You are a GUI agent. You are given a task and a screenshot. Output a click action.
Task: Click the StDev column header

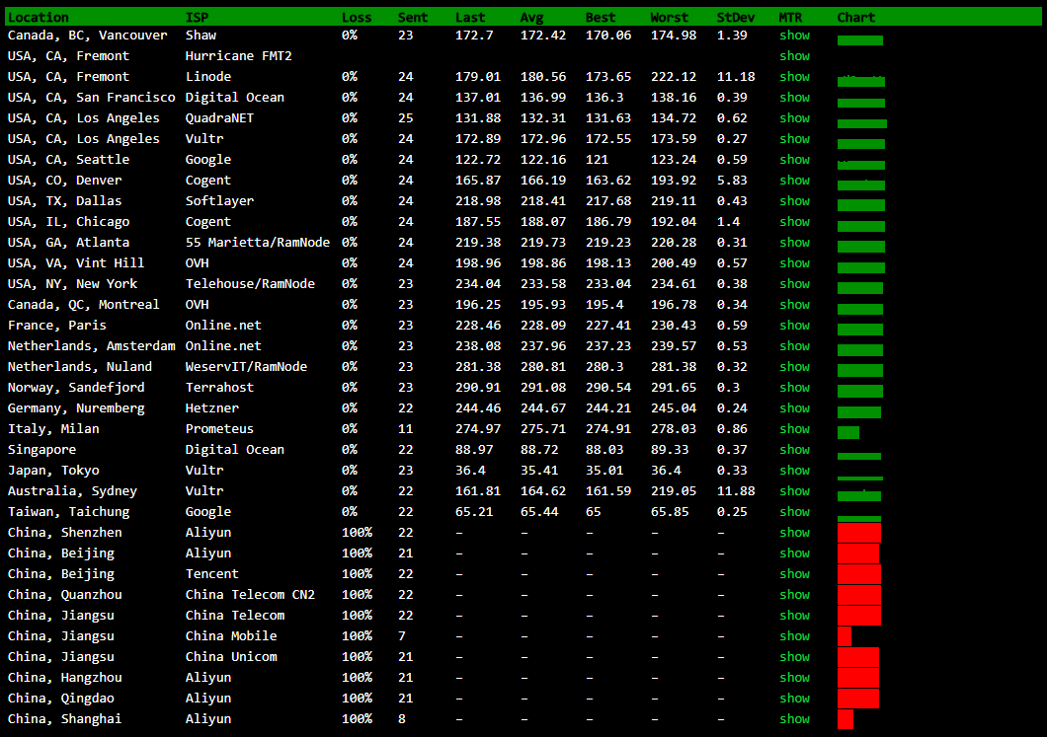[x=737, y=17]
